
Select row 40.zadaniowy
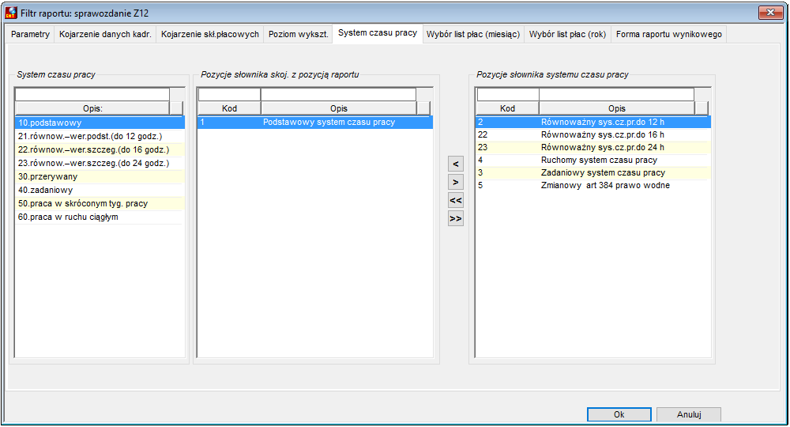coord(100,190)
